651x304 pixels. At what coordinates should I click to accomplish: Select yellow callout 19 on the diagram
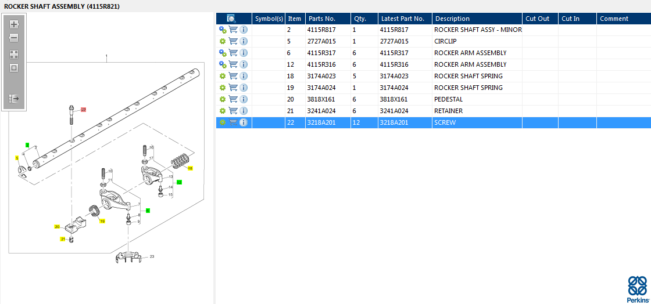(x=102, y=221)
